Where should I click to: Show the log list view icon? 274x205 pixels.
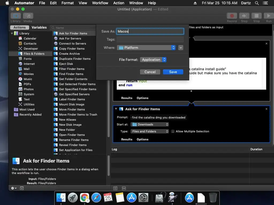(115, 188)
